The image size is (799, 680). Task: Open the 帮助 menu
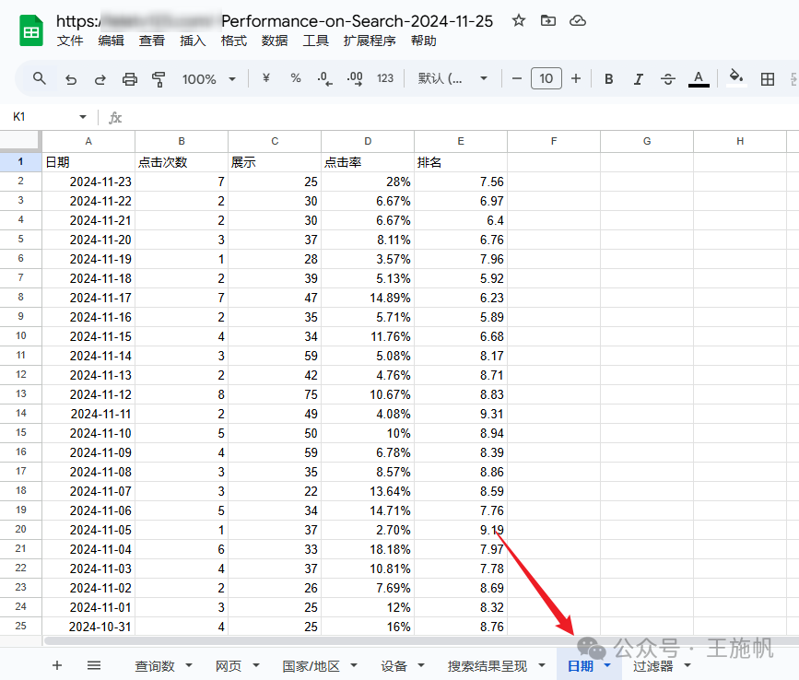point(423,41)
